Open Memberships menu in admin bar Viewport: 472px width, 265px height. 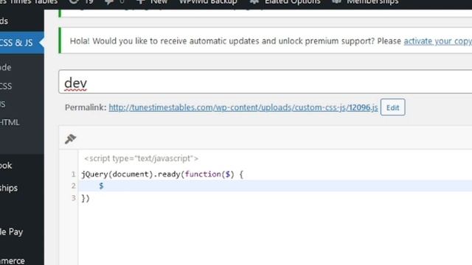[x=372, y=1]
